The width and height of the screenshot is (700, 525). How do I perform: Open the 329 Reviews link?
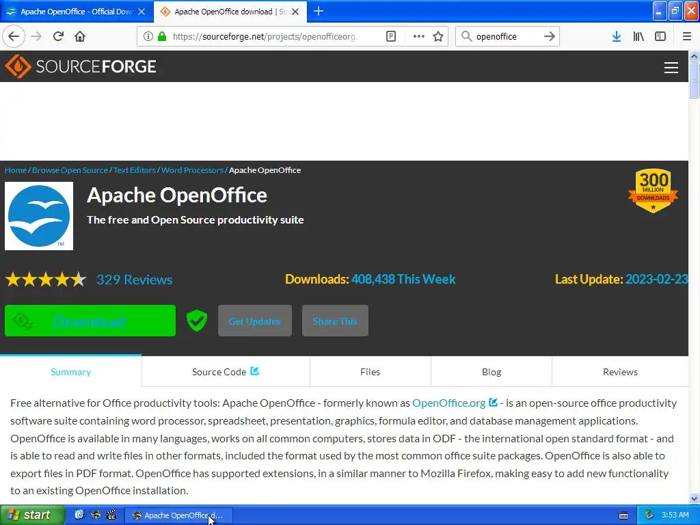point(135,280)
